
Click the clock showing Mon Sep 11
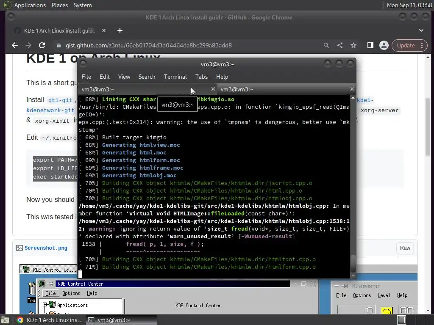pyautogui.click(x=409, y=5)
